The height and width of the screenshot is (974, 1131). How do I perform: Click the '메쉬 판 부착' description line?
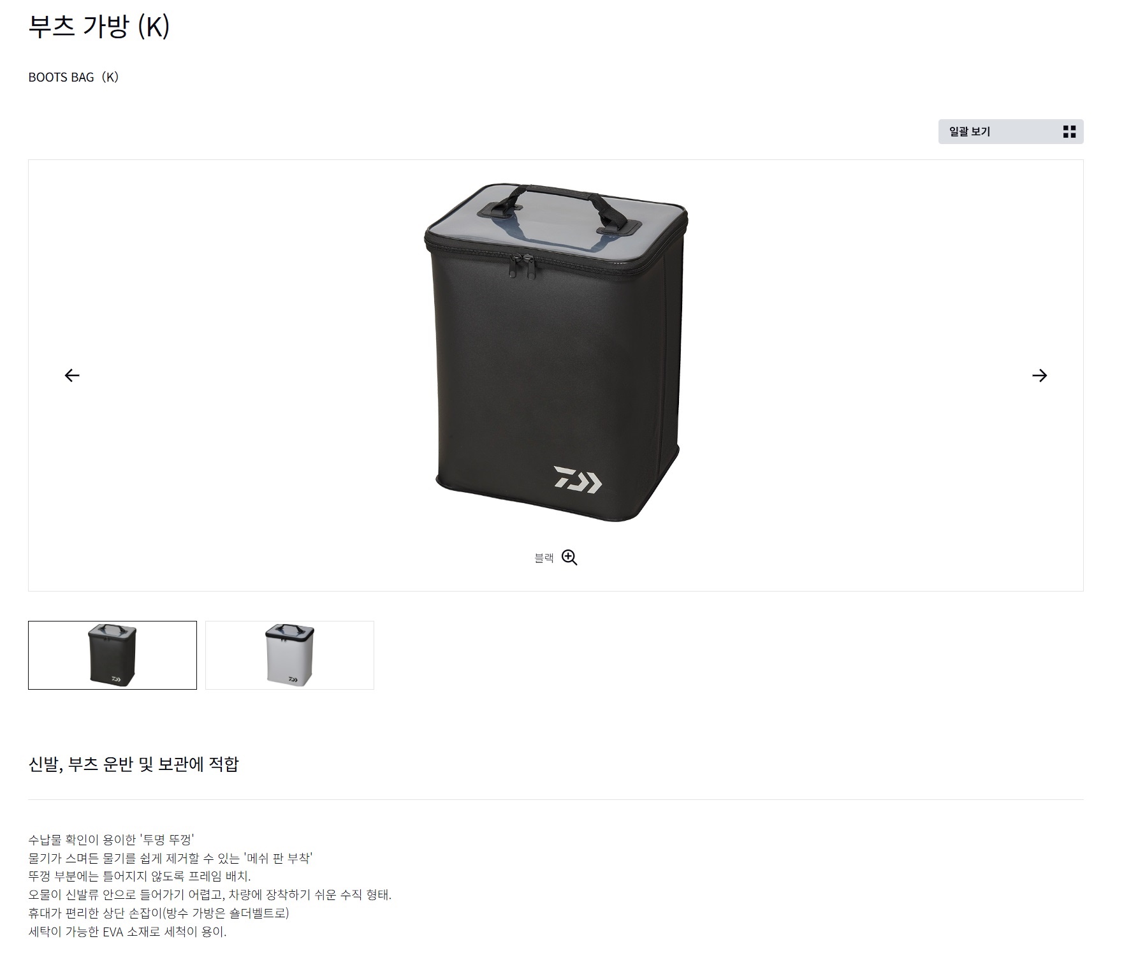coord(170,858)
